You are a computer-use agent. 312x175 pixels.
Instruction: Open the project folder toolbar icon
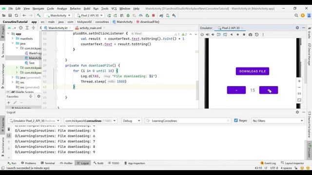pyautogui.click(x=4, y=16)
